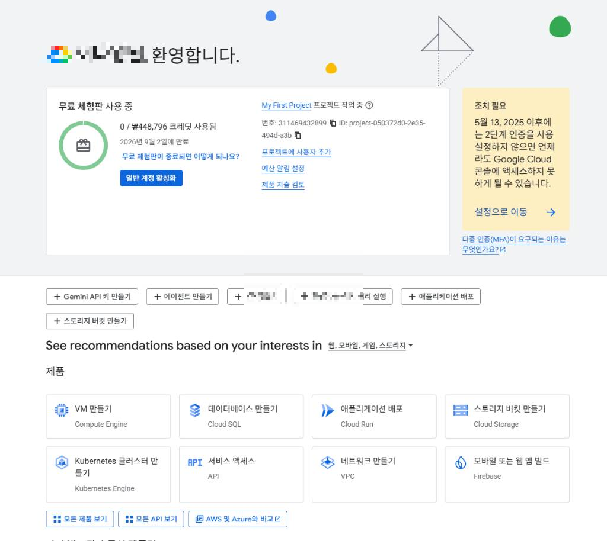
Task: Open the 스토리지 버킷 만들기 Cloud Storage card
Action: [507, 417]
